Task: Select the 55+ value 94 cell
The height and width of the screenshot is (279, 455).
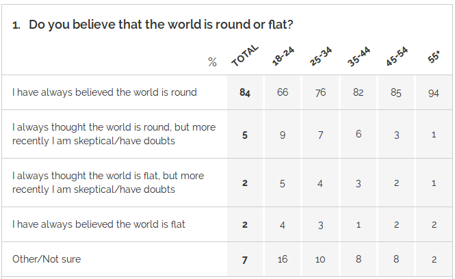Action: coord(434,93)
